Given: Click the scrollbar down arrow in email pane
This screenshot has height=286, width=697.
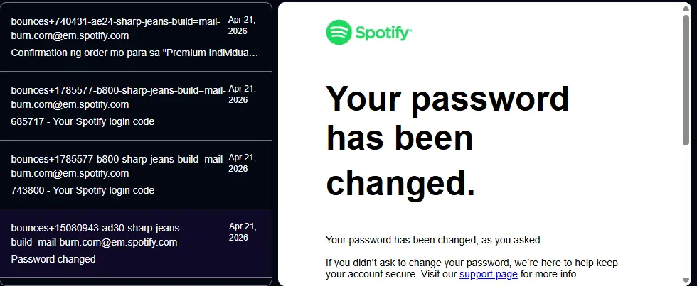Looking at the screenshot, I should click(686, 280).
